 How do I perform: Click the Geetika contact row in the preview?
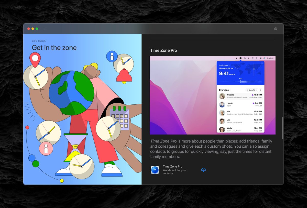240,96
